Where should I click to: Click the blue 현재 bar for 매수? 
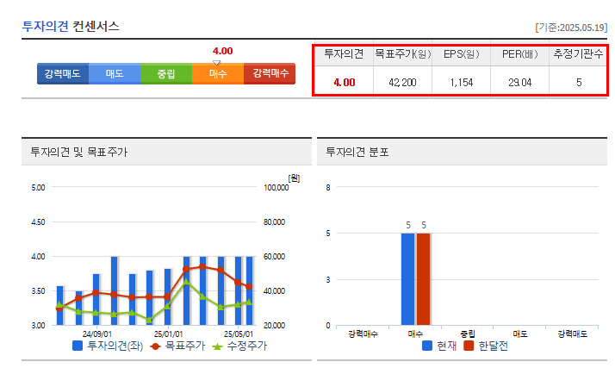tap(408, 279)
